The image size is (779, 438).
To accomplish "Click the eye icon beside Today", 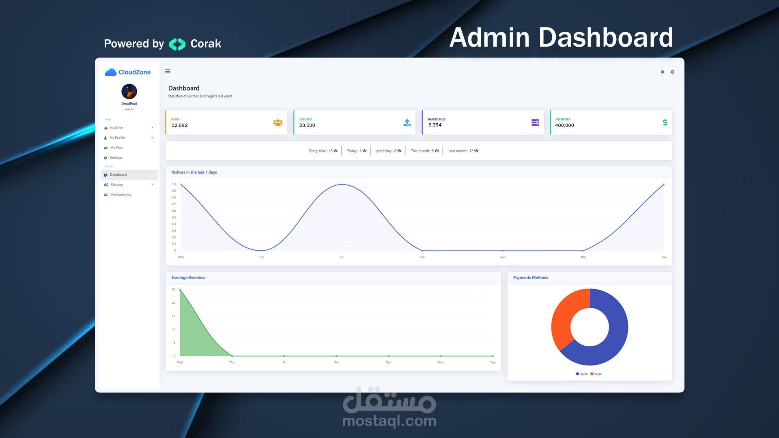I will tap(364, 151).
